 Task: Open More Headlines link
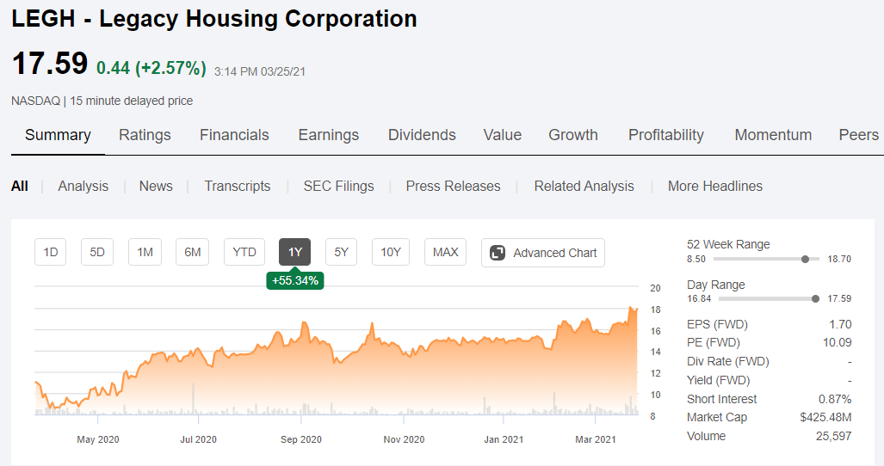coord(715,187)
